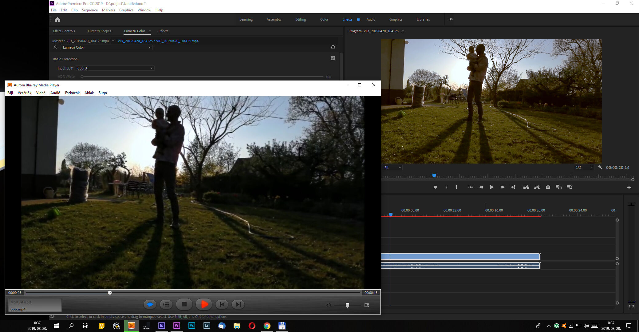Image resolution: width=639 pixels, height=332 pixels.
Task: Mute audio with Aurora speaker icon
Action: 328,305
